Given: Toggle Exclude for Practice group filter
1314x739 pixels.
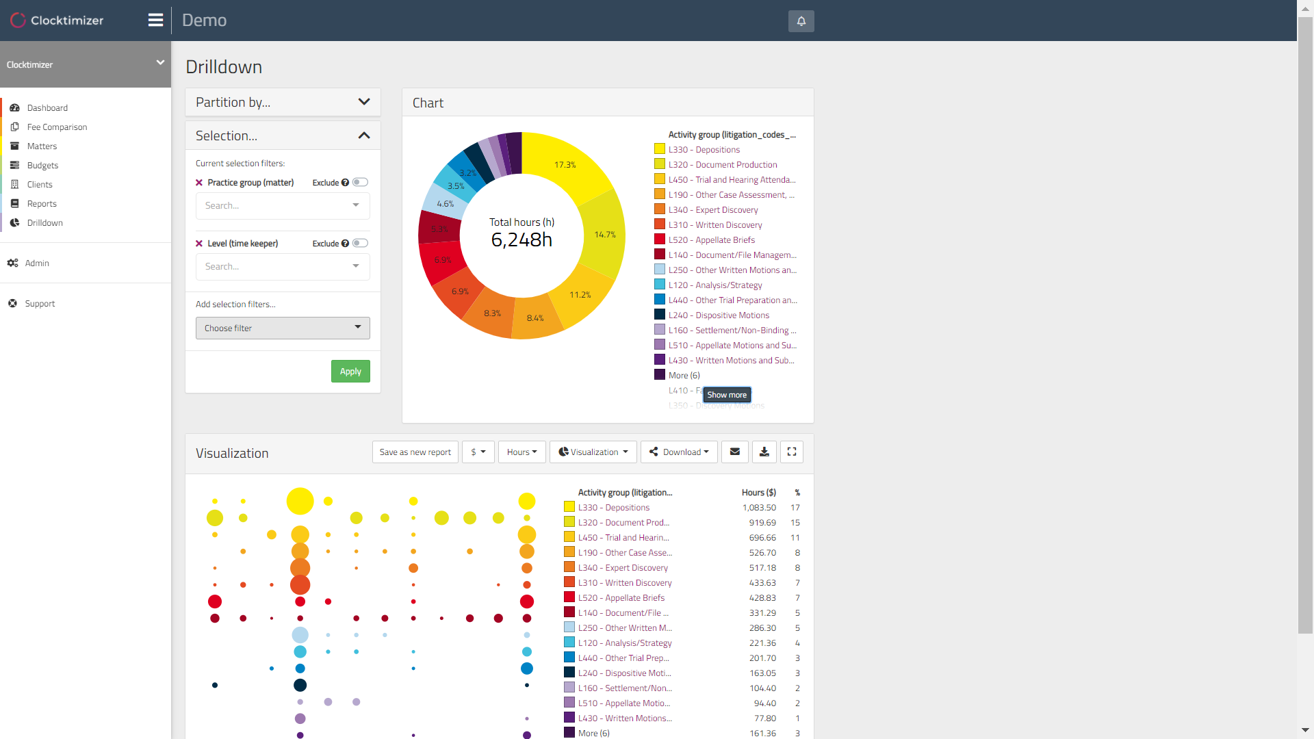Looking at the screenshot, I should [x=360, y=183].
